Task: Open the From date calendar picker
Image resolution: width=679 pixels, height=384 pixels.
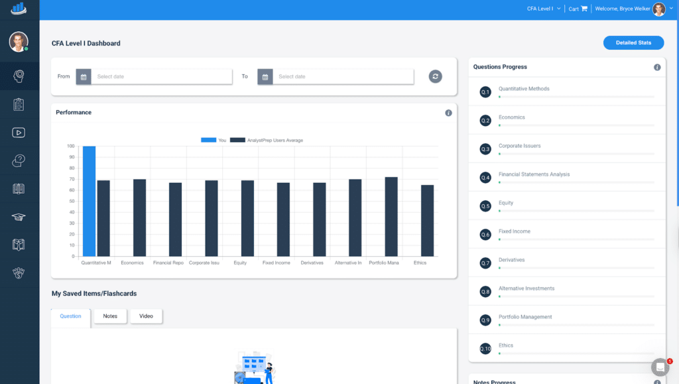Action: click(x=84, y=76)
